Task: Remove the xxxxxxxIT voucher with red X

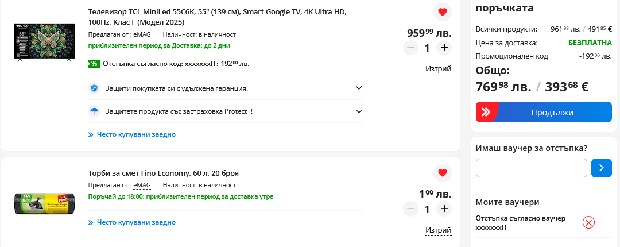Action: (588, 223)
